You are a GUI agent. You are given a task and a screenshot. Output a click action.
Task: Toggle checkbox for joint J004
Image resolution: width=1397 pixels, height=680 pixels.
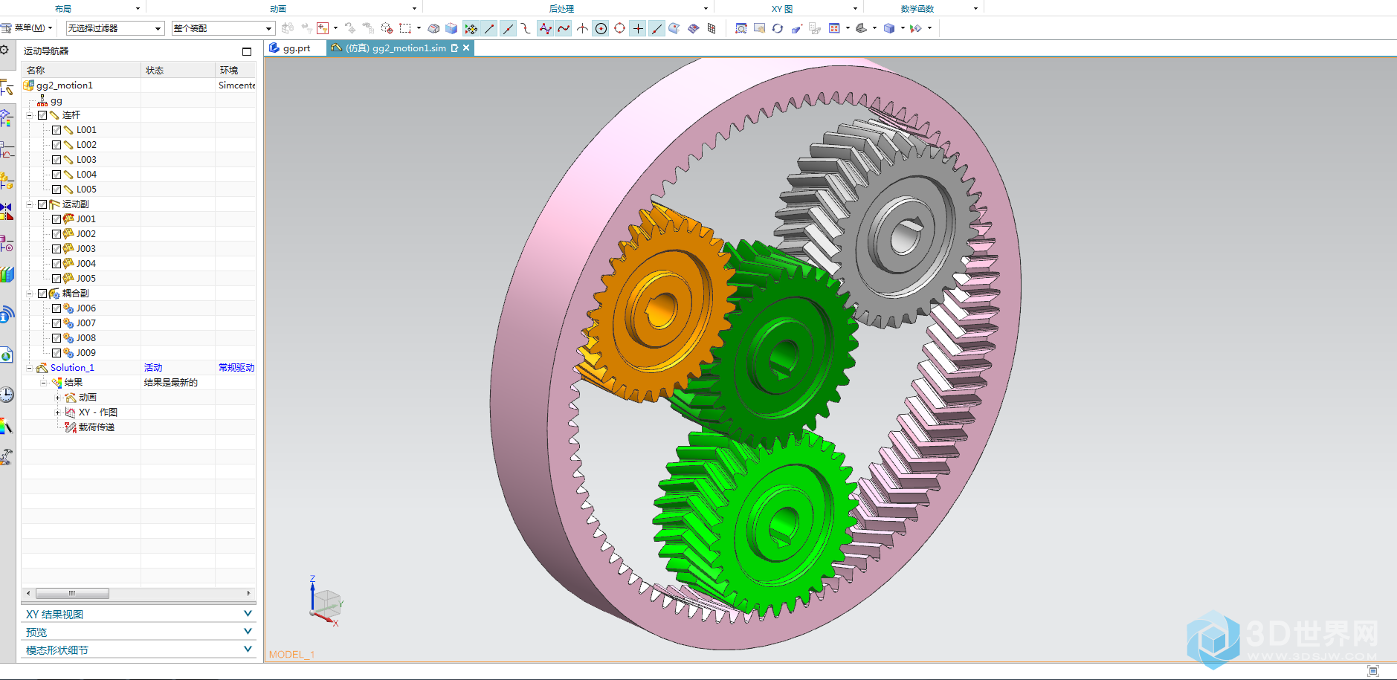(57, 264)
